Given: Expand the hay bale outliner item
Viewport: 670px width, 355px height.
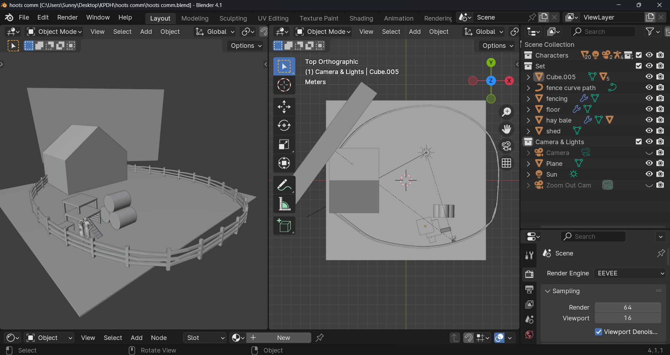Looking at the screenshot, I should click(x=528, y=120).
